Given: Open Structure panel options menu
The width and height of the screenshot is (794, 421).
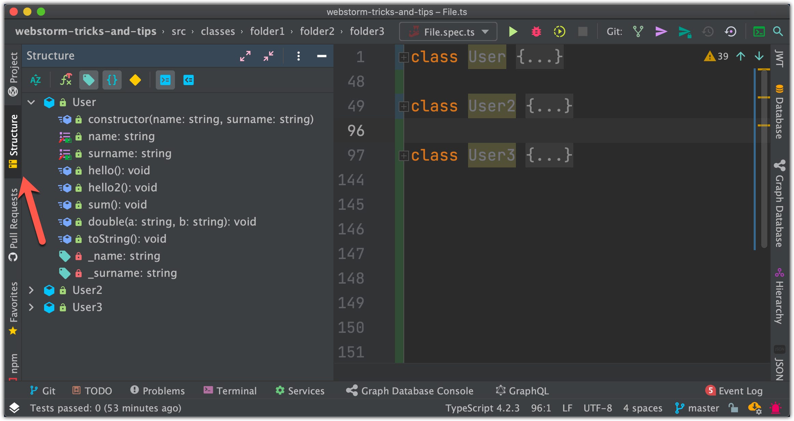Looking at the screenshot, I should pos(299,56).
